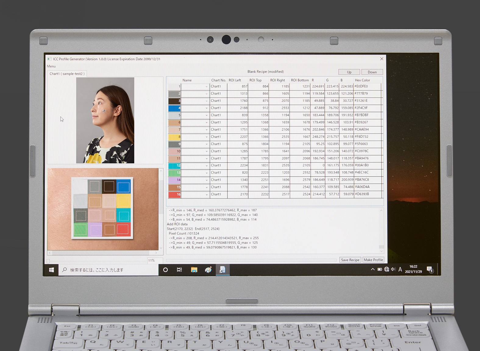480x351 pixels.
Task: Select the blue color swatch in row 4
Action: (174, 108)
